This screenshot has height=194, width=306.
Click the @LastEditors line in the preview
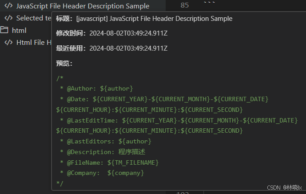tap(106, 141)
